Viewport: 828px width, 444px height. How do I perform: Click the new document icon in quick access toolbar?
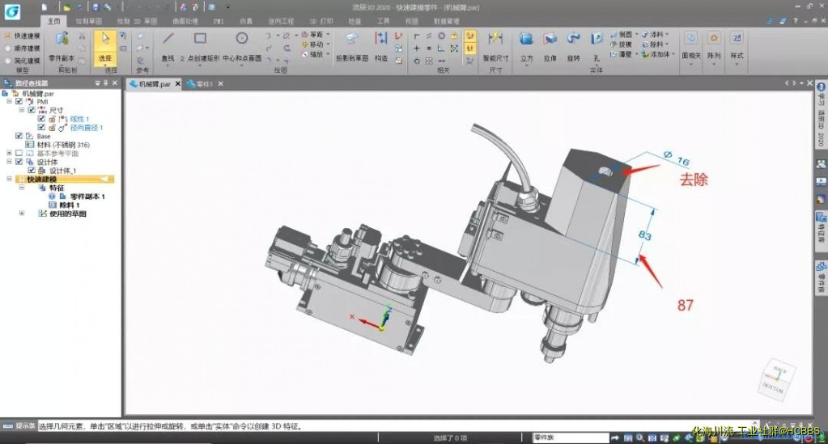tap(45, 7)
